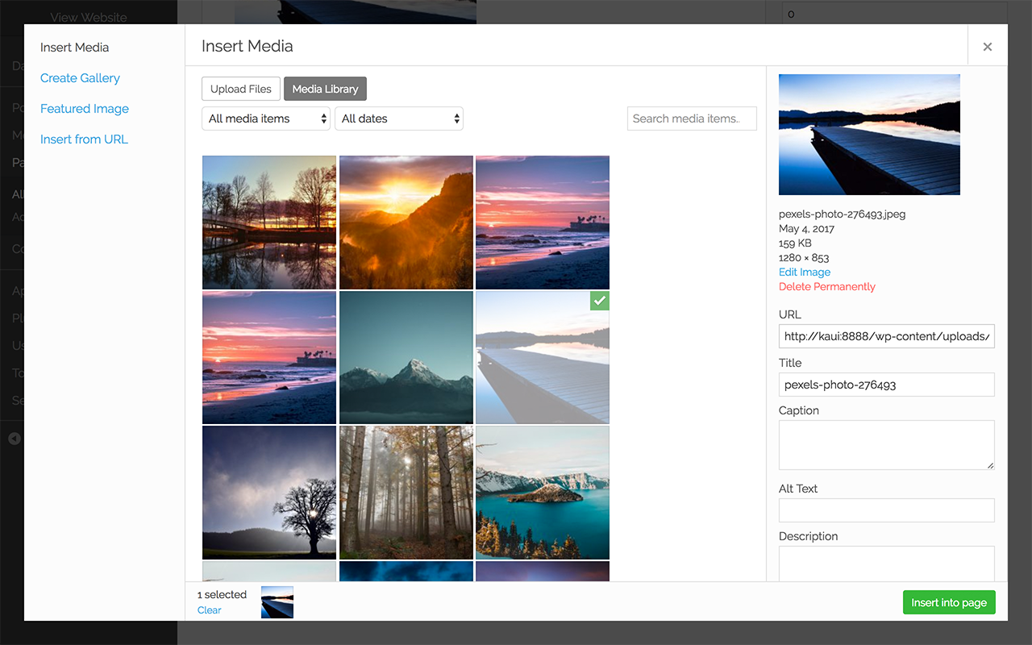1032x645 pixels.
Task: Open the All media items dropdown
Action: pos(266,119)
